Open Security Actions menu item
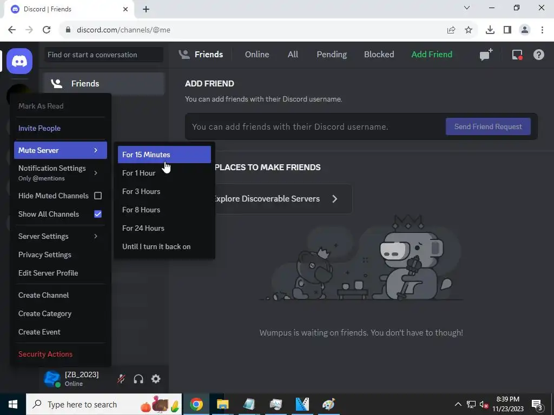Viewport: 554px width, 415px height. point(61,354)
